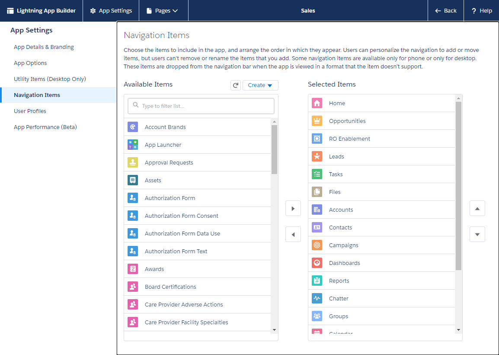Screen dimensions: 499x355
Task: Select the App Launcher text label
Action: coord(163,145)
